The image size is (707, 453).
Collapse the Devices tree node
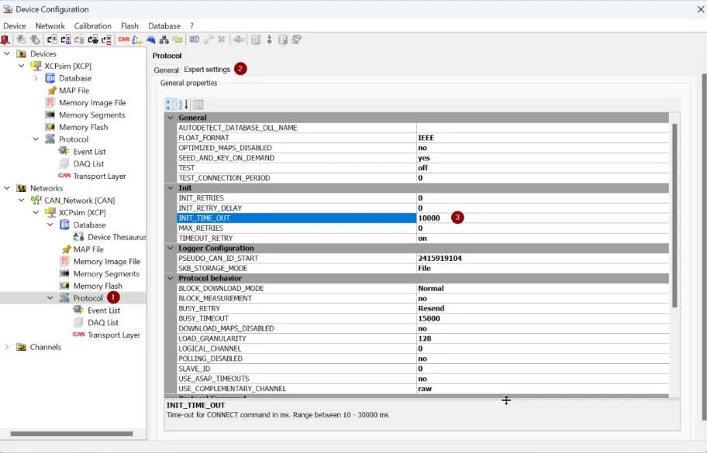(x=7, y=53)
